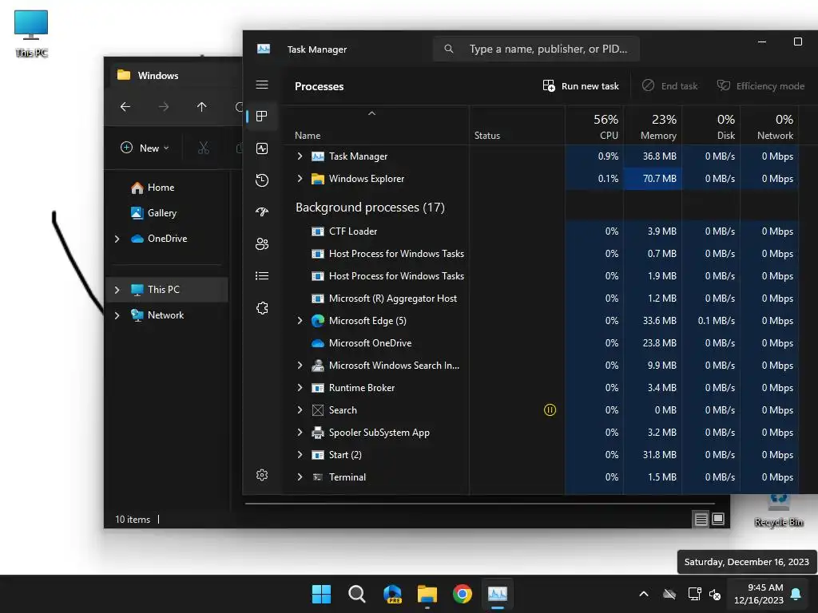
Task: Expand the Spooler SubSystem App row
Action: pyautogui.click(x=300, y=433)
